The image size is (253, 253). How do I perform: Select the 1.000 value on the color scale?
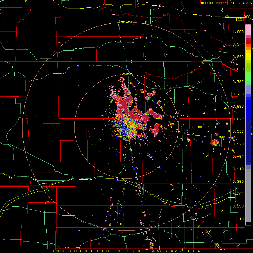238,31
